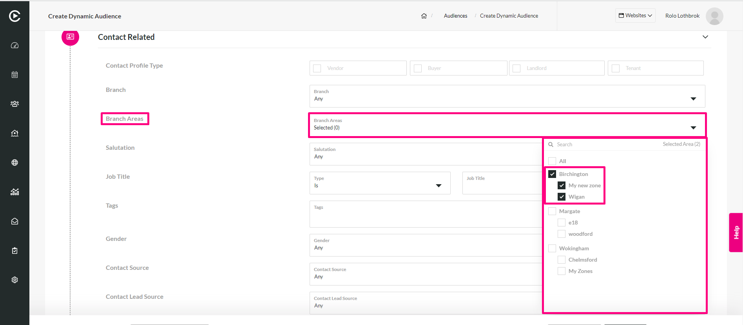Open the property house icon in sidebar
This screenshot has width=743, height=325.
[x=14, y=133]
